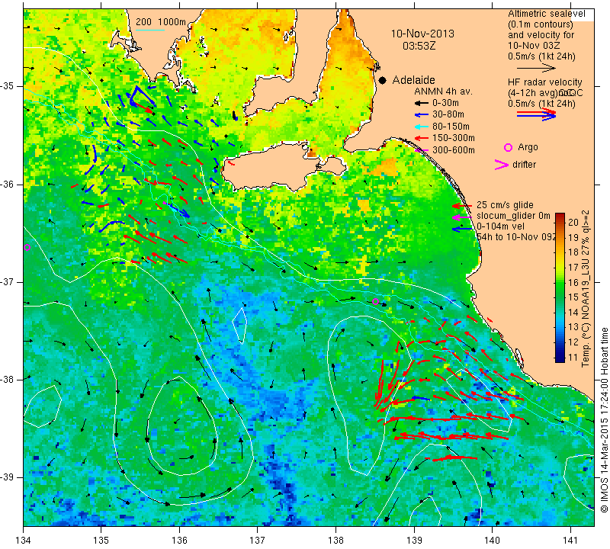This screenshot has height=549, width=610.
Task: Click the color bar value '16'
Action: (x=573, y=282)
